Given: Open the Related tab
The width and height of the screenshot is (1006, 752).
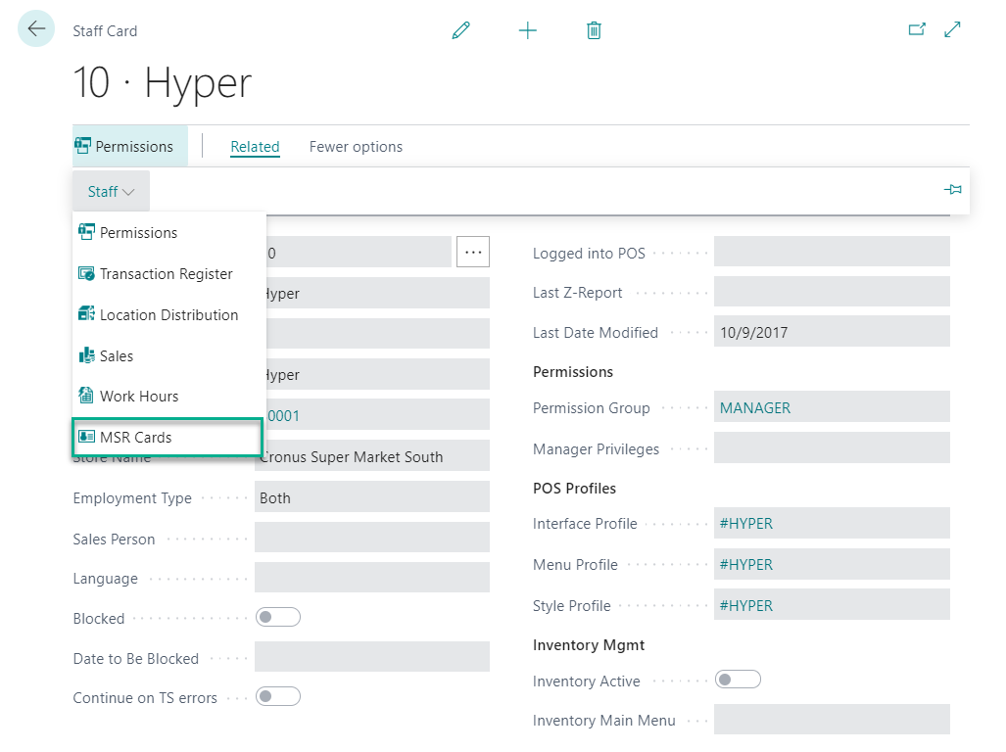Looking at the screenshot, I should tap(255, 147).
